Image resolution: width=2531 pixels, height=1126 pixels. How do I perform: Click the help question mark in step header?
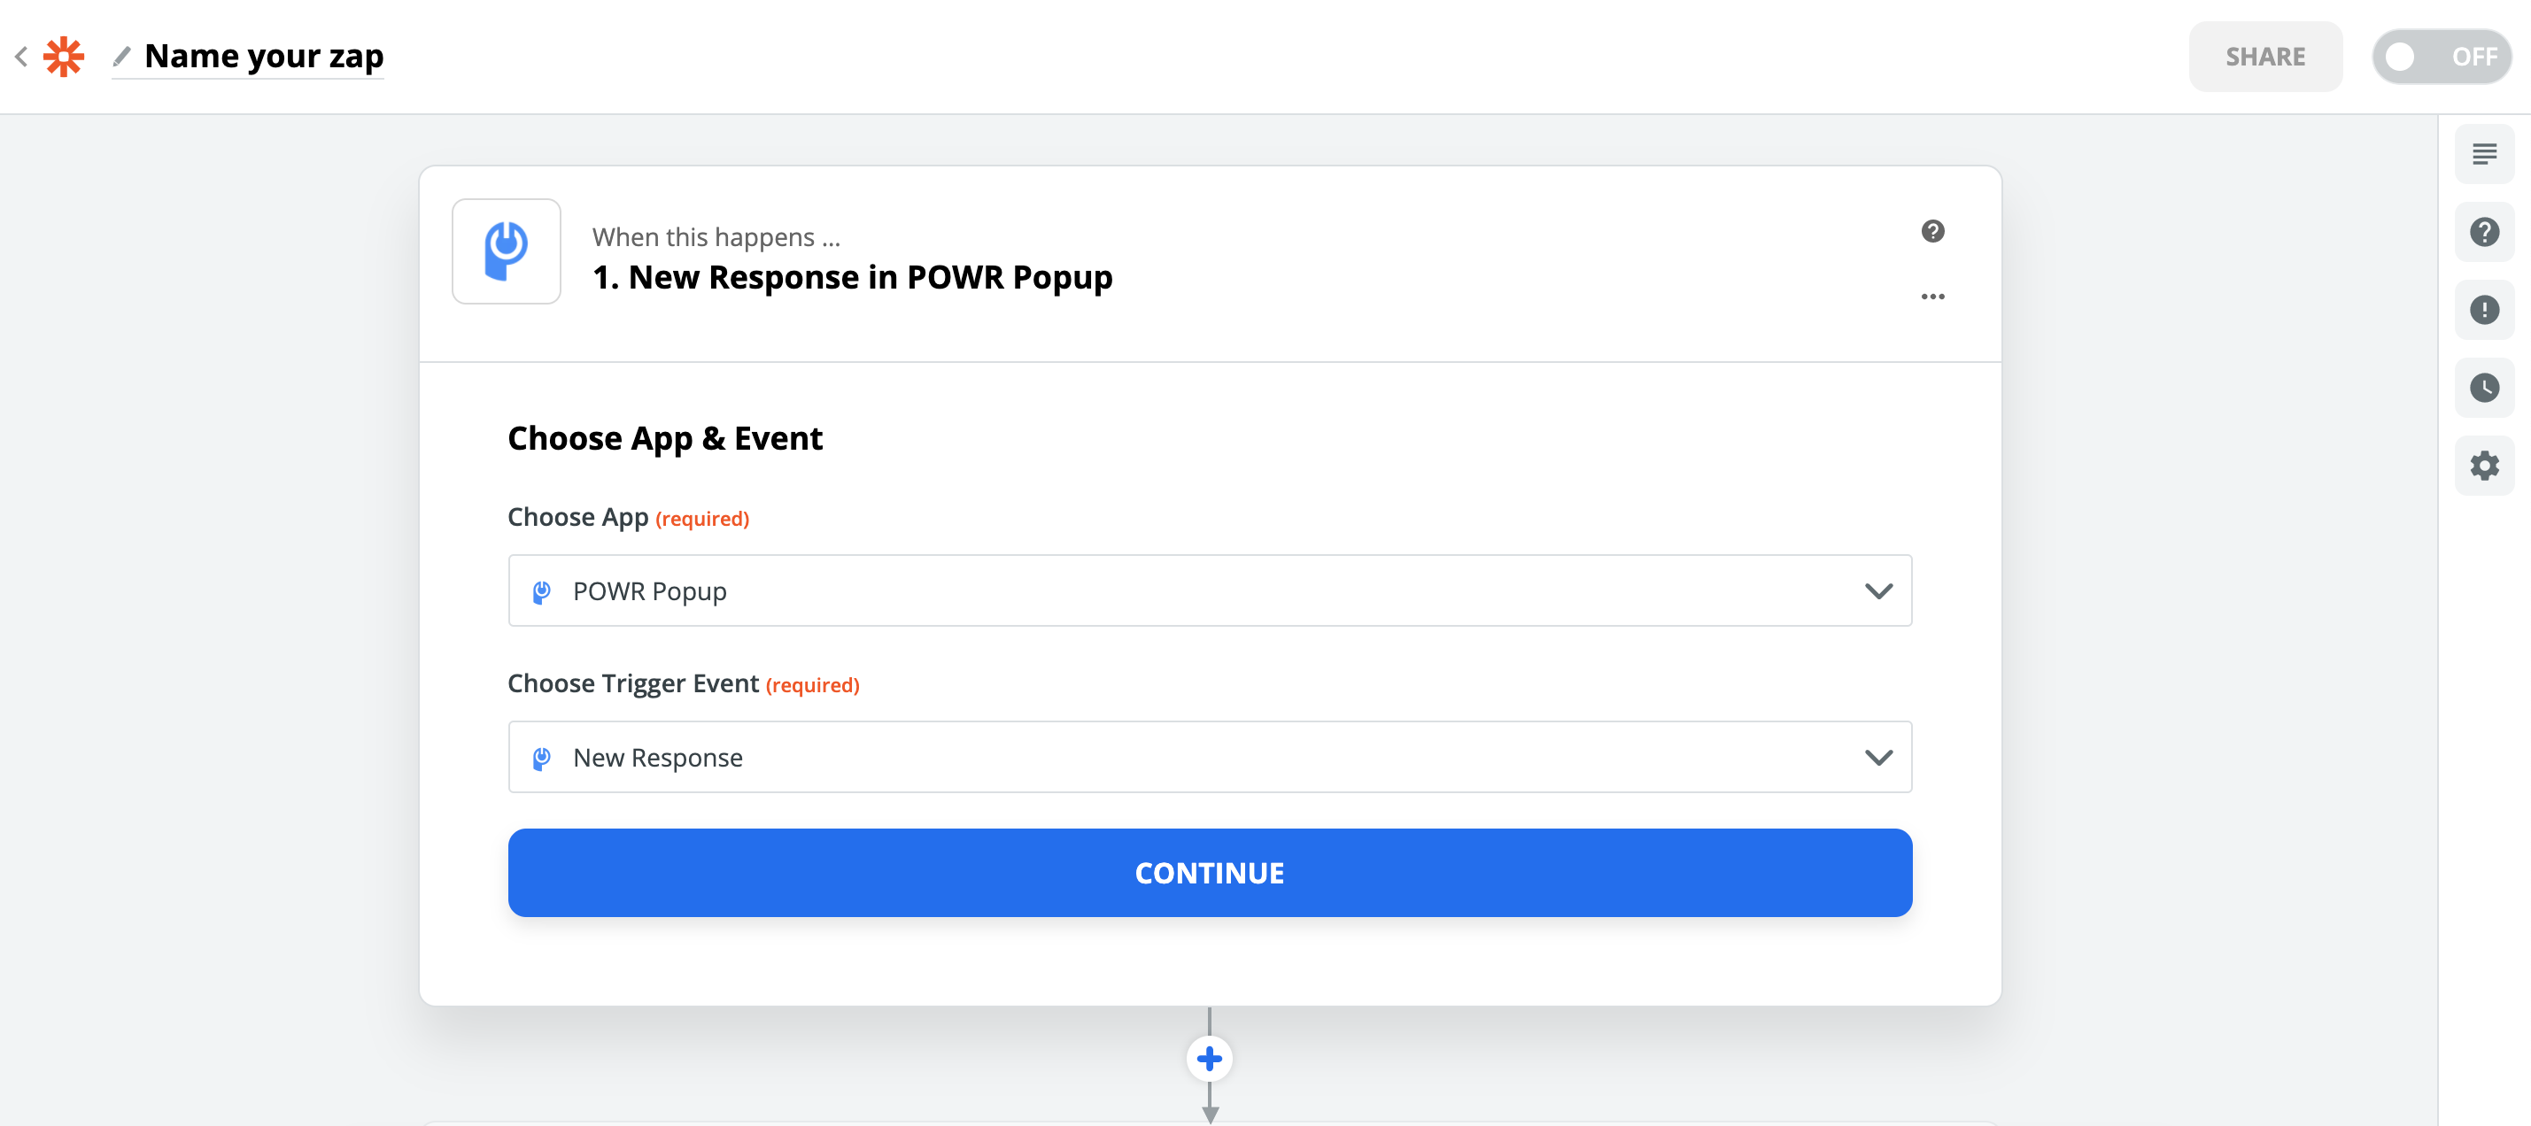pos(1932,231)
